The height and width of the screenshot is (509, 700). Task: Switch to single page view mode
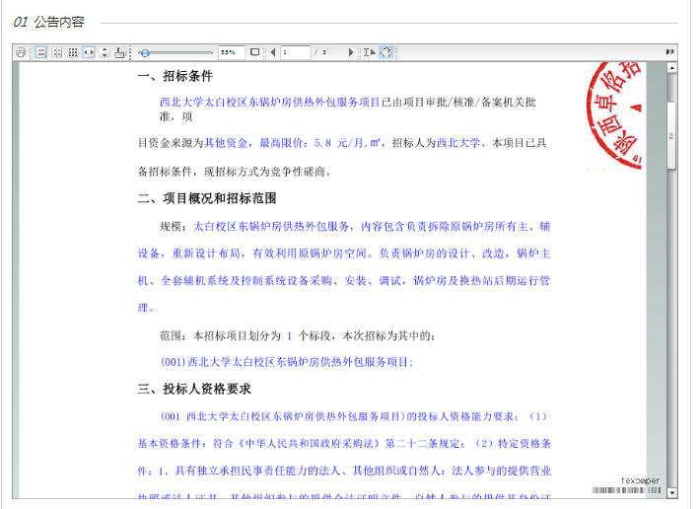point(40,52)
